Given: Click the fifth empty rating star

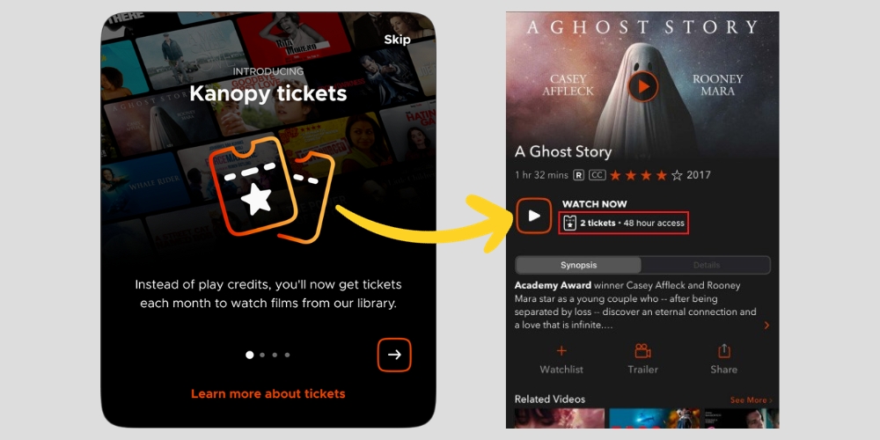Looking at the screenshot, I should (x=677, y=175).
